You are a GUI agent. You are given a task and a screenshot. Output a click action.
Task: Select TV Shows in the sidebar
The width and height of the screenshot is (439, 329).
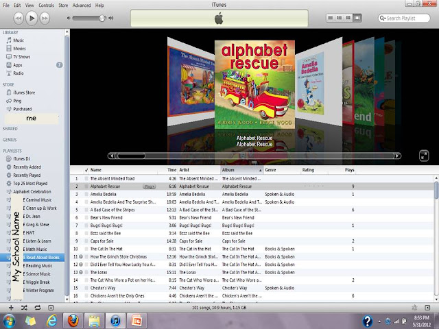[x=21, y=56]
